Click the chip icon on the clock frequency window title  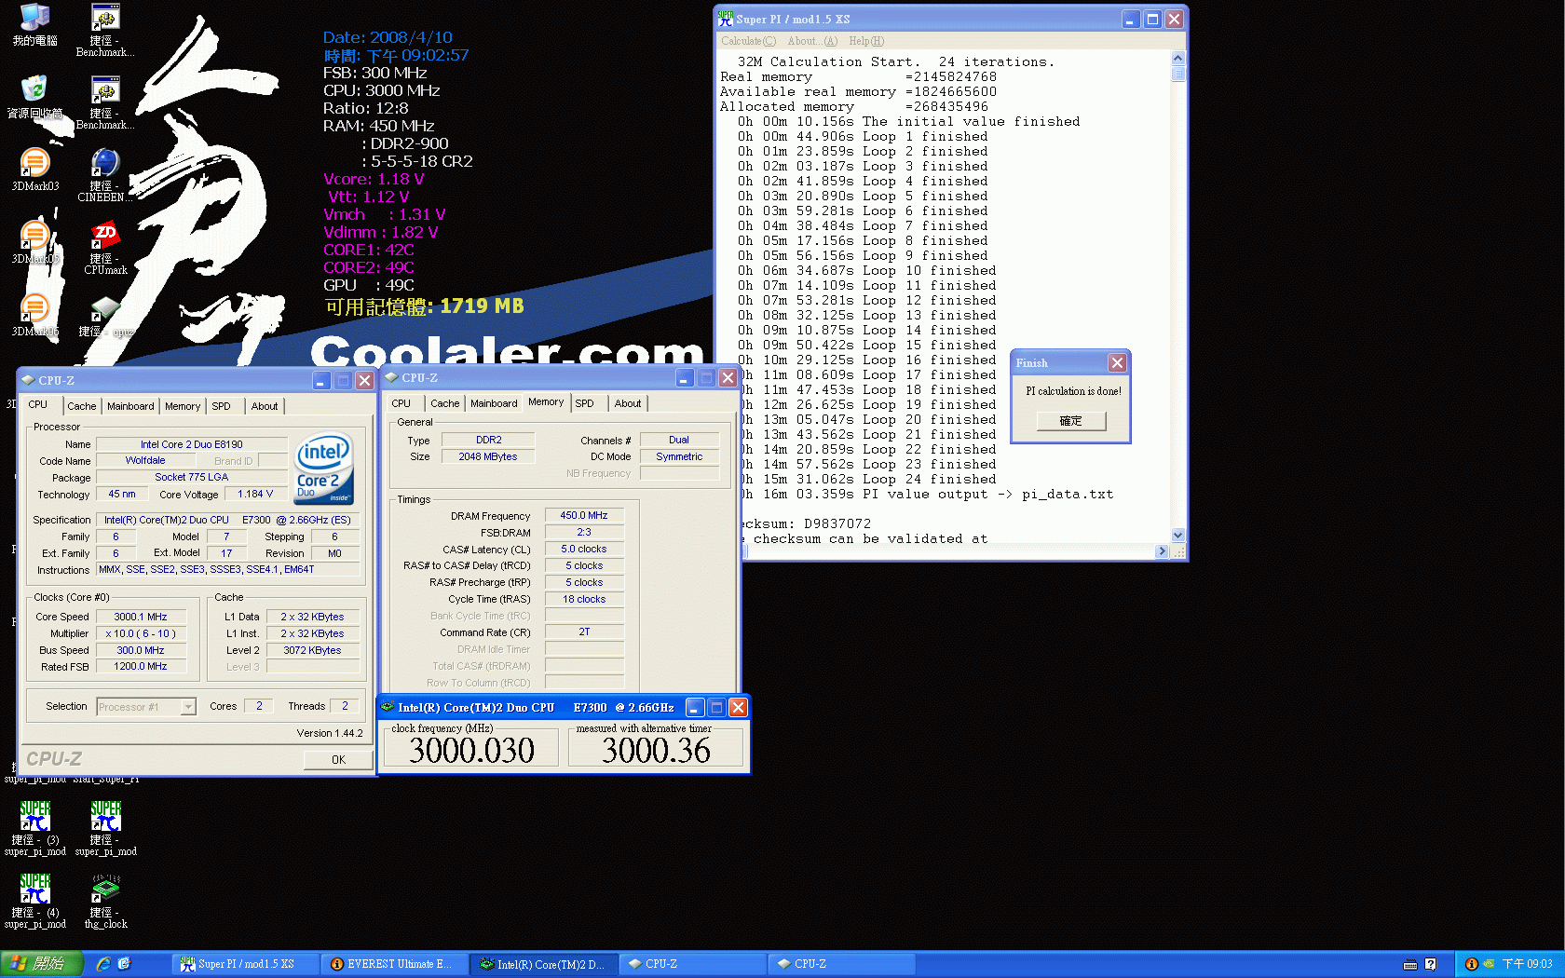point(388,707)
